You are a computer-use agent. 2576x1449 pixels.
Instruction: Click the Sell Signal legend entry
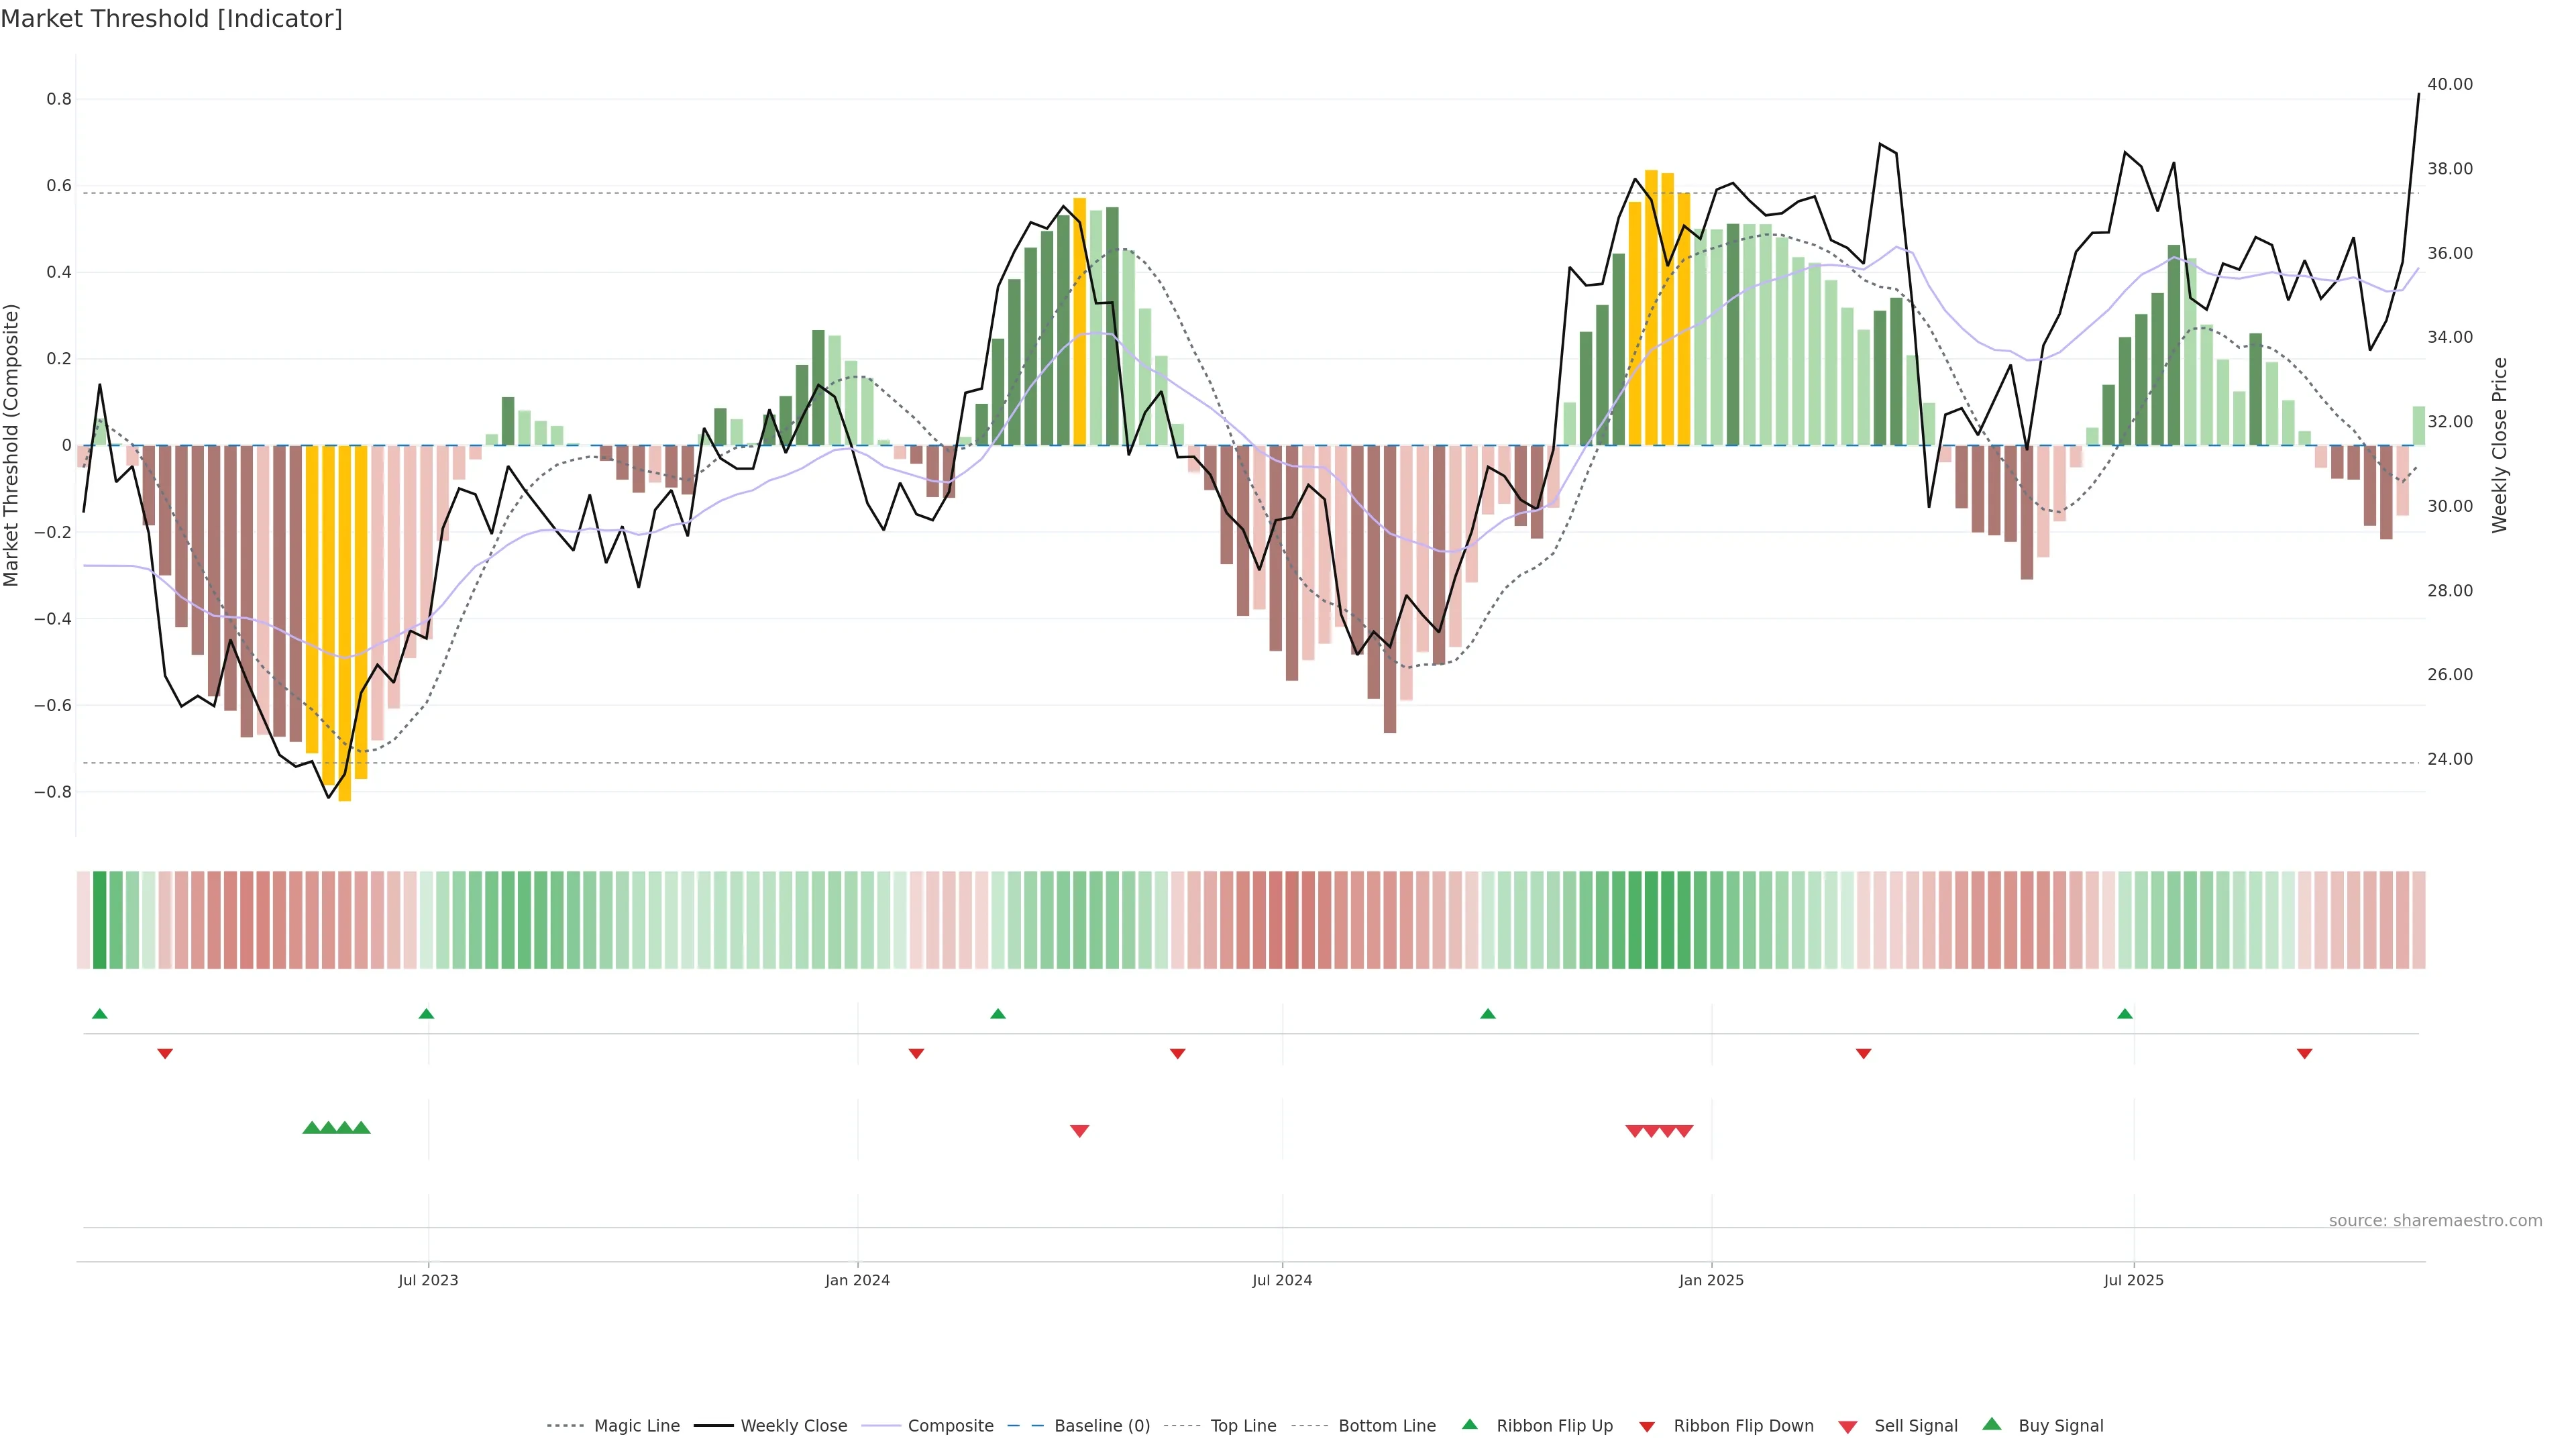(1915, 1426)
